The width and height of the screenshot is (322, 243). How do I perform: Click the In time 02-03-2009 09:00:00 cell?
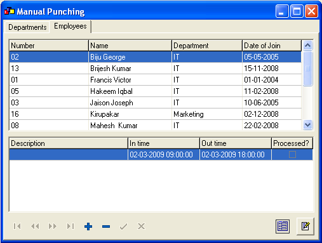click(x=164, y=155)
